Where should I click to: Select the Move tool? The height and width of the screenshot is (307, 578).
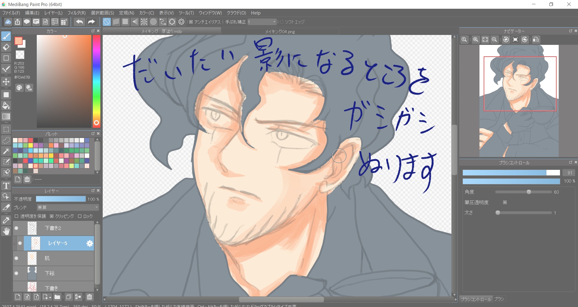tap(6, 82)
